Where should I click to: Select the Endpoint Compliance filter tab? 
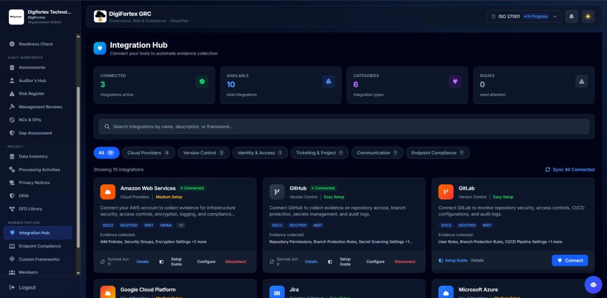tap(437, 153)
